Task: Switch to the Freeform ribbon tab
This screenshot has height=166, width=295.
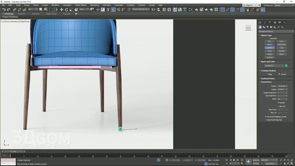Action: pyautogui.click(x=22, y=14)
